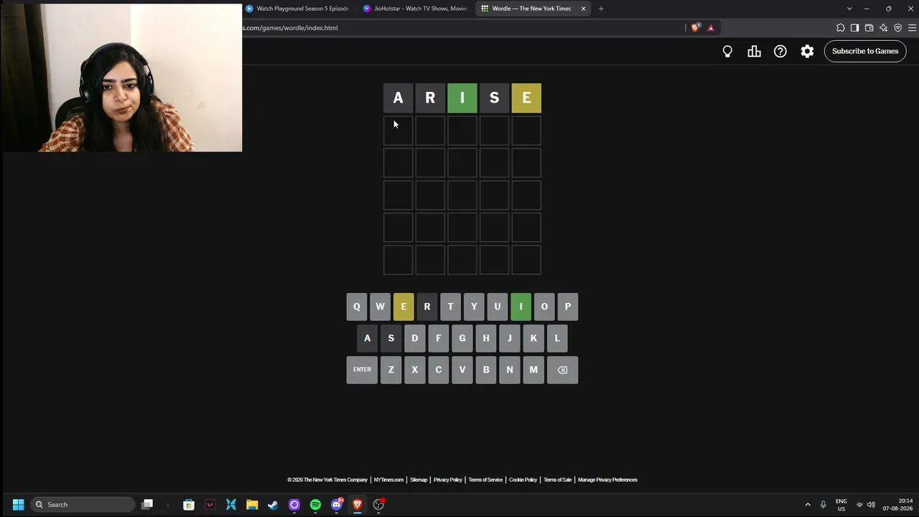Open the Brave Wallet icon
This screenshot has height=517, width=919.
coord(869,28)
